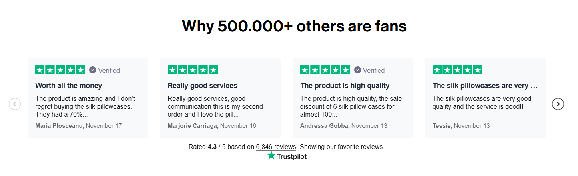The height and width of the screenshot is (176, 578).
Task: Open the "Really good services" review title
Action: [x=202, y=86]
